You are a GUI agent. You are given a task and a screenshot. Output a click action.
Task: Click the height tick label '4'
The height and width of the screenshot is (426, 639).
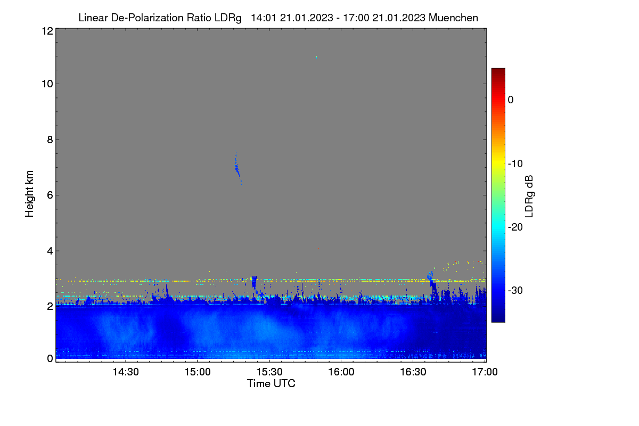(x=50, y=251)
